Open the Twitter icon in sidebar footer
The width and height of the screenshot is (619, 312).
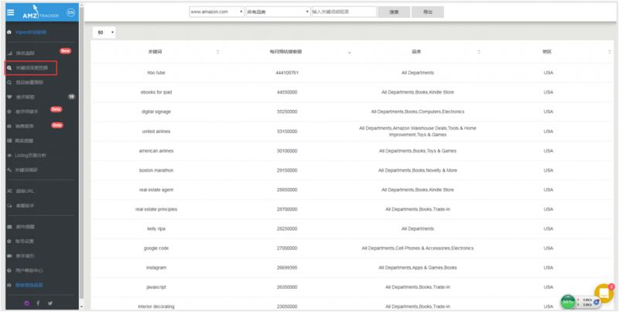point(50,303)
